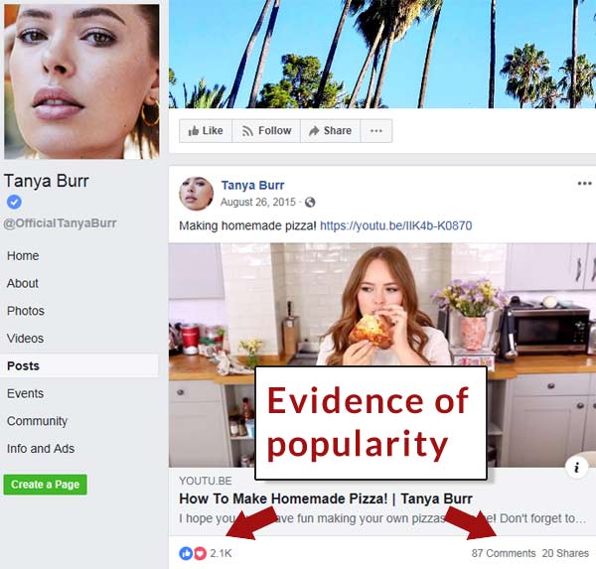
Task: Select Posts in sidebar
Action: [x=79, y=366]
